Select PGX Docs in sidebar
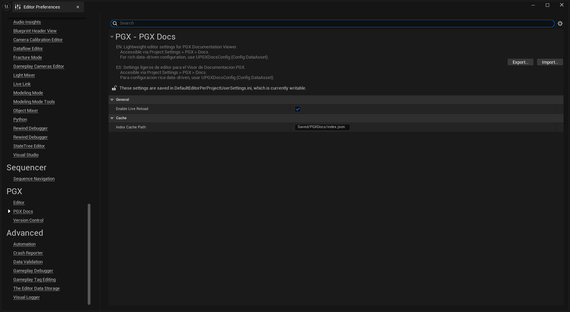The width and height of the screenshot is (570, 312). point(23,212)
